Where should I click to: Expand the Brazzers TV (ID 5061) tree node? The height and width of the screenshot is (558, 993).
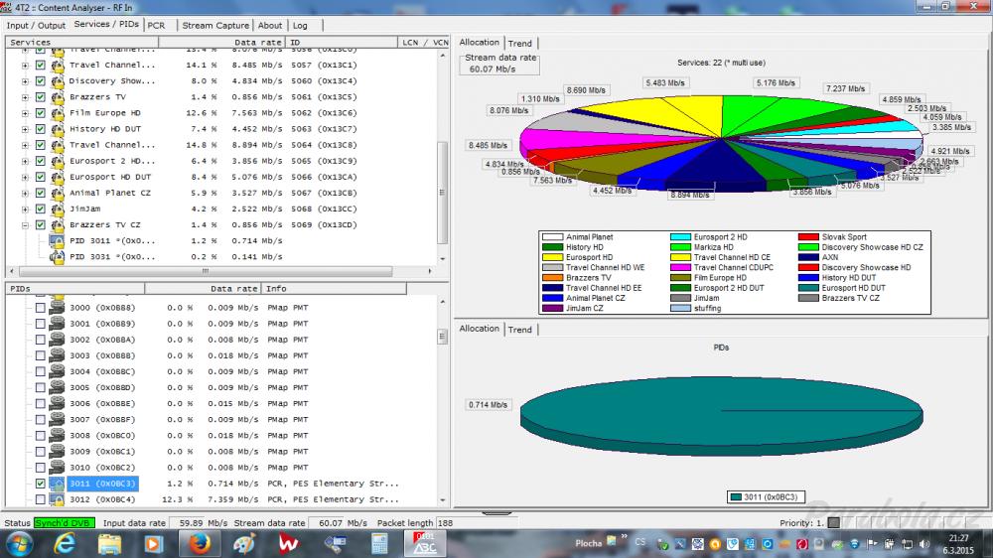click(x=26, y=97)
